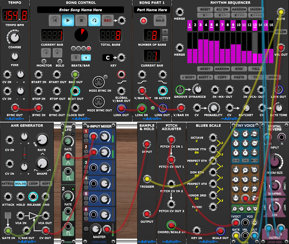Viewport: 289px width, 244px height.
Task: Click the rewind-to-start button in Song Control
Action: [55, 20]
